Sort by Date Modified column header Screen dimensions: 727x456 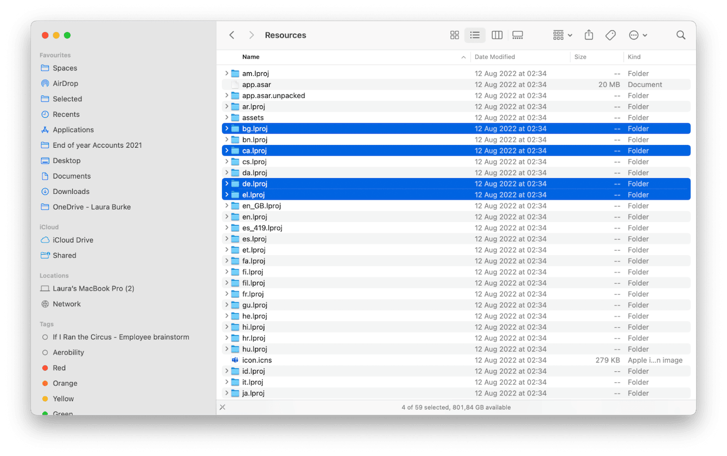pyautogui.click(x=495, y=57)
